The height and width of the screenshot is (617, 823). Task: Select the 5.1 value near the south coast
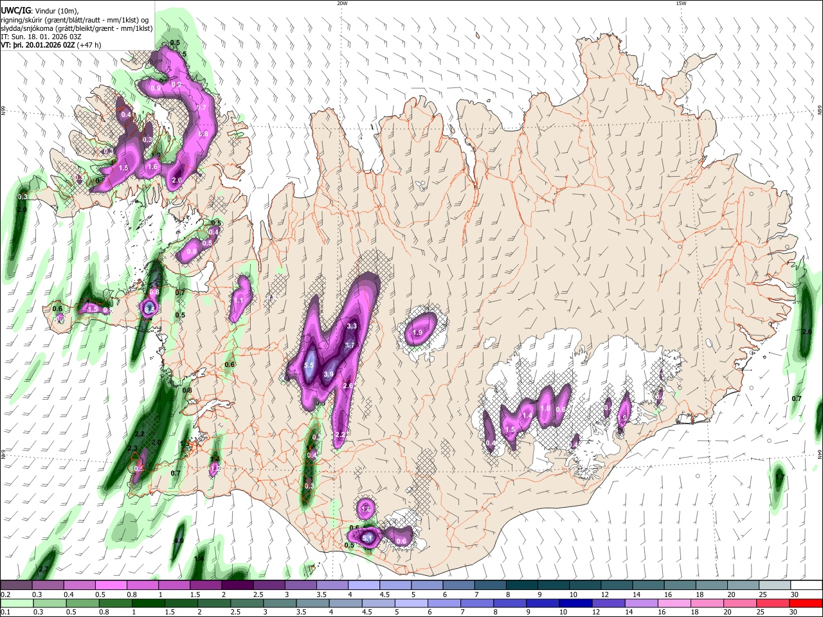tap(368, 538)
